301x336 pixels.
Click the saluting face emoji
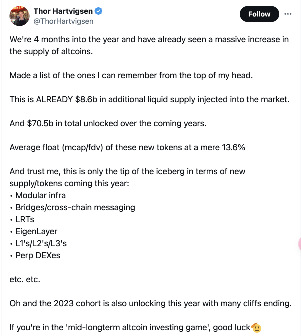pyautogui.click(x=256, y=327)
